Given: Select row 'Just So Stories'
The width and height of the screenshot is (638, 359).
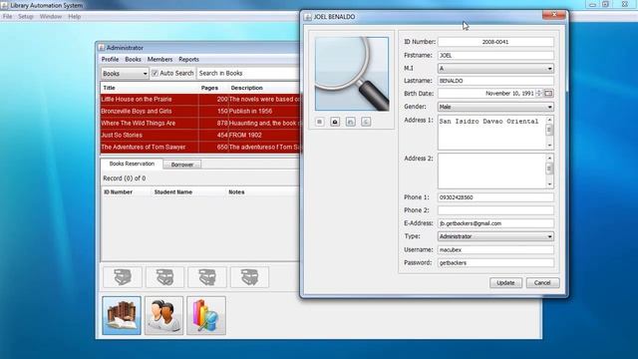Looking at the screenshot, I should (x=200, y=136).
